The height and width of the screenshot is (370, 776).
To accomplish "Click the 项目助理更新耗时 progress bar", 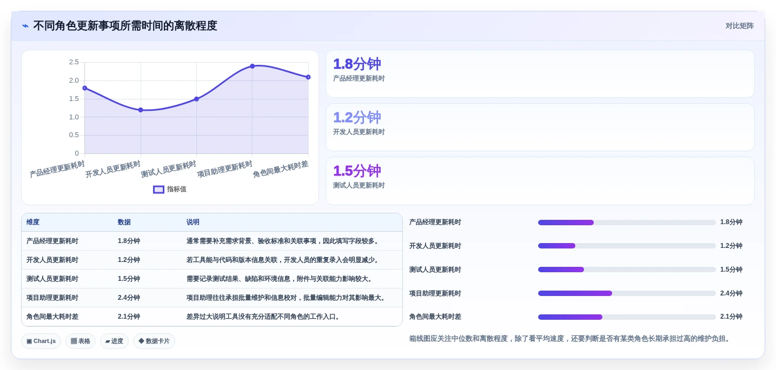I will click(627, 293).
